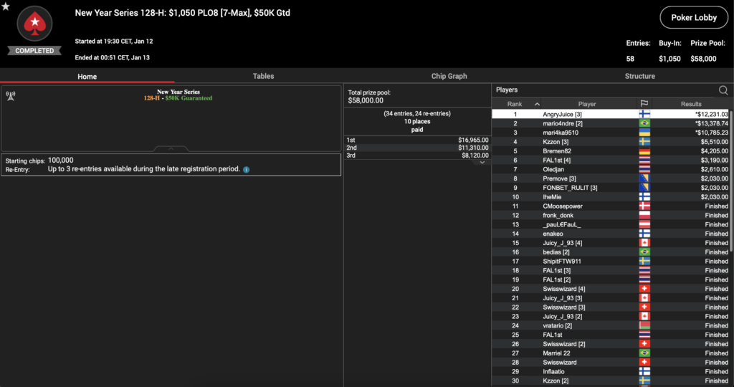Open the player search magnifier
The width and height of the screenshot is (734, 387).
point(723,90)
